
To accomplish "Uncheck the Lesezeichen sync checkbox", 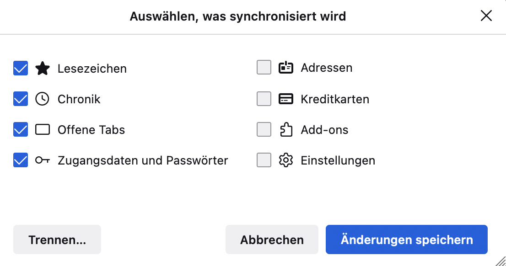I will tap(21, 69).
